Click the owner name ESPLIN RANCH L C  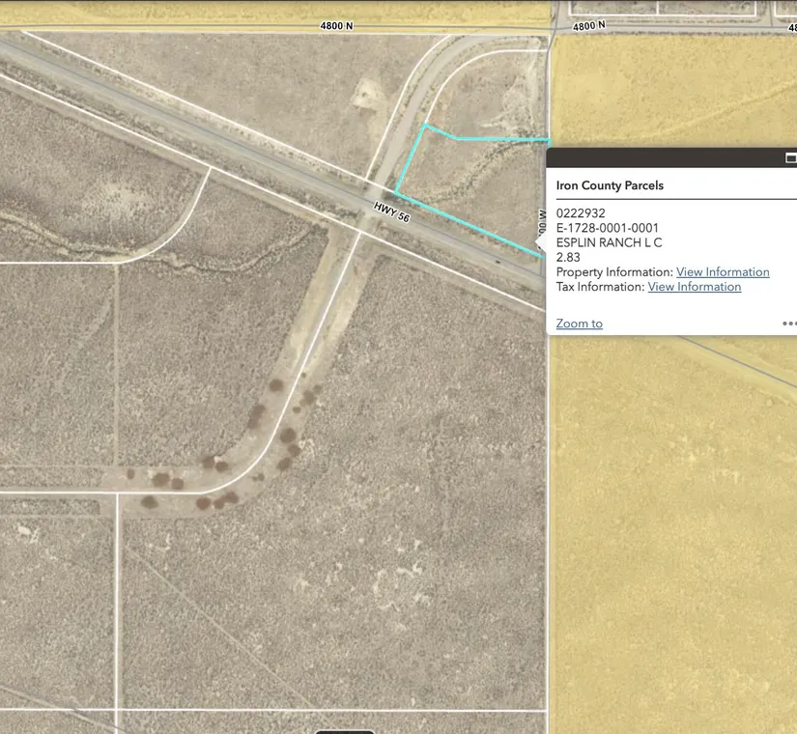(609, 242)
